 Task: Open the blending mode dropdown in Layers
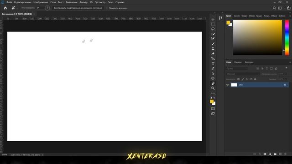coord(243,74)
